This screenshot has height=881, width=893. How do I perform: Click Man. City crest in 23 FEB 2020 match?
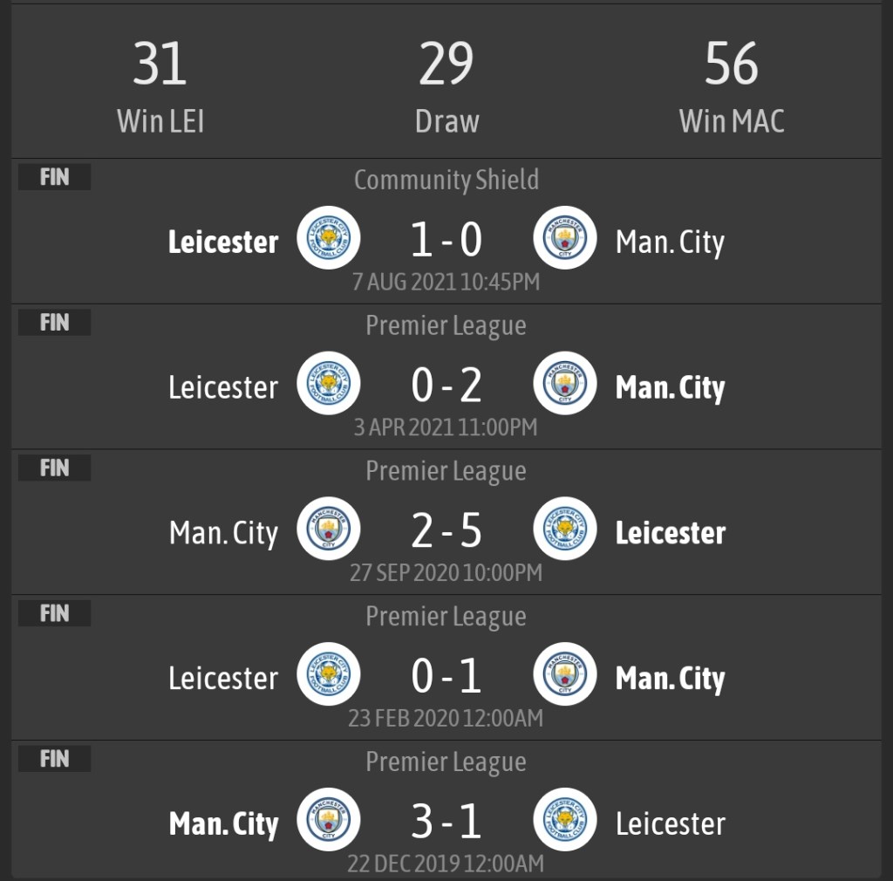pyautogui.click(x=565, y=674)
